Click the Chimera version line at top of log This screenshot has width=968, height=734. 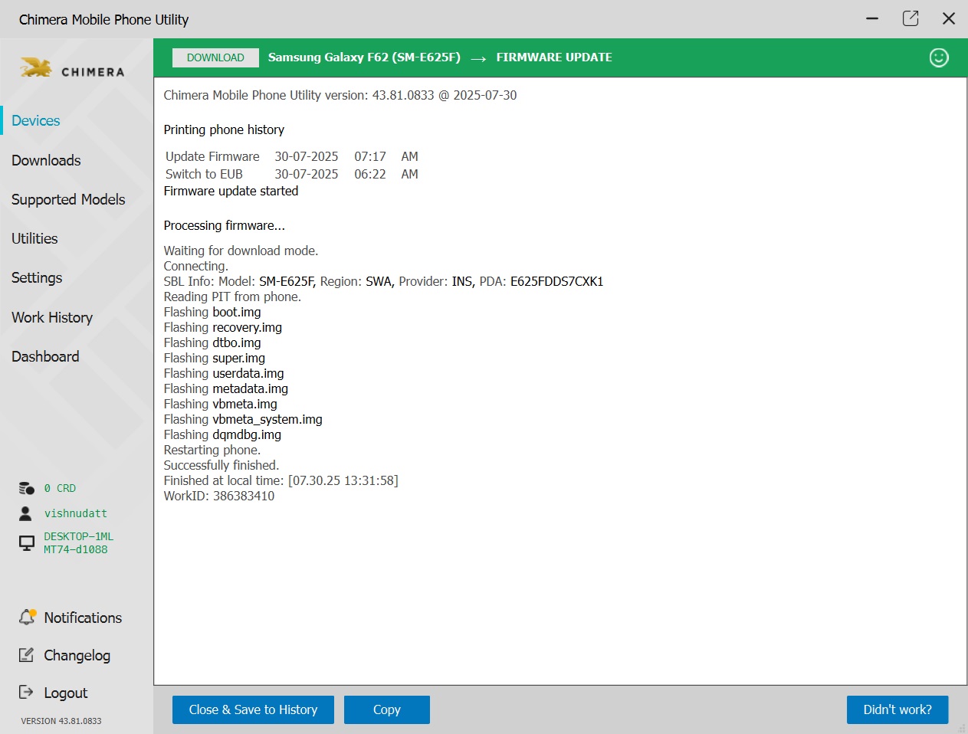(340, 95)
